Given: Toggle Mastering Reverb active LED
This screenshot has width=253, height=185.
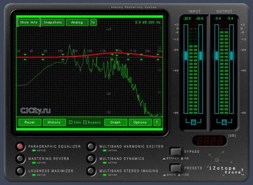Looking at the screenshot, I should 34,163.
